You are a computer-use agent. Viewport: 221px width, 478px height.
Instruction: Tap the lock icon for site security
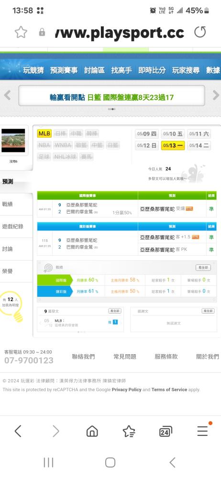(42, 33)
